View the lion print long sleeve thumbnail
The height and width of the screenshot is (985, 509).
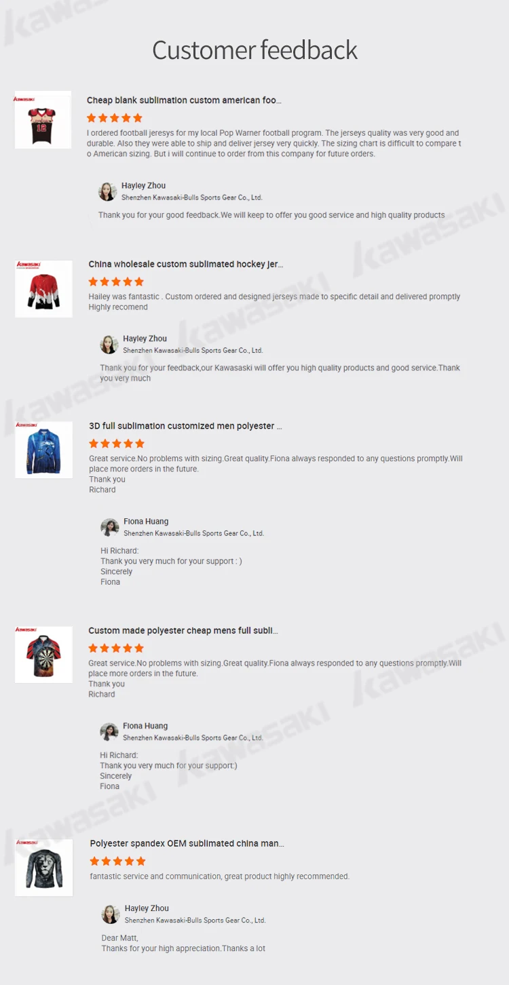[x=43, y=868]
